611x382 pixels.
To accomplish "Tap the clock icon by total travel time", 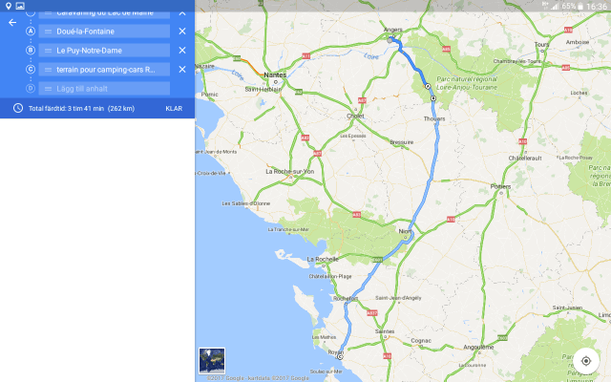I will point(18,108).
